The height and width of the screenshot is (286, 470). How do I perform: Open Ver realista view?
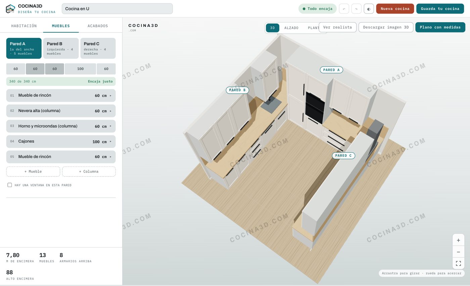click(337, 27)
